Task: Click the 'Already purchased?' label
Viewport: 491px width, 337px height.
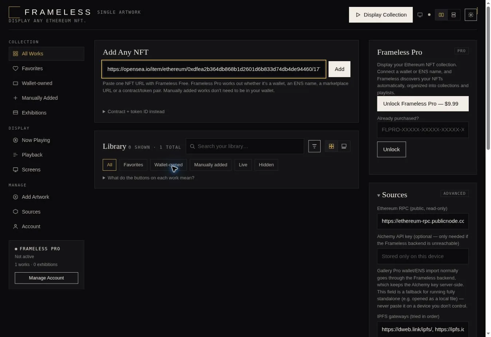Action: coord(398,118)
